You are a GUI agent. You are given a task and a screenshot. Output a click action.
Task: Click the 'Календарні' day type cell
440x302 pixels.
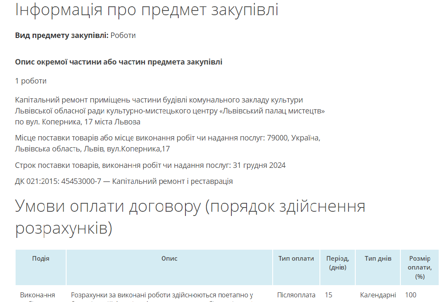click(x=378, y=295)
